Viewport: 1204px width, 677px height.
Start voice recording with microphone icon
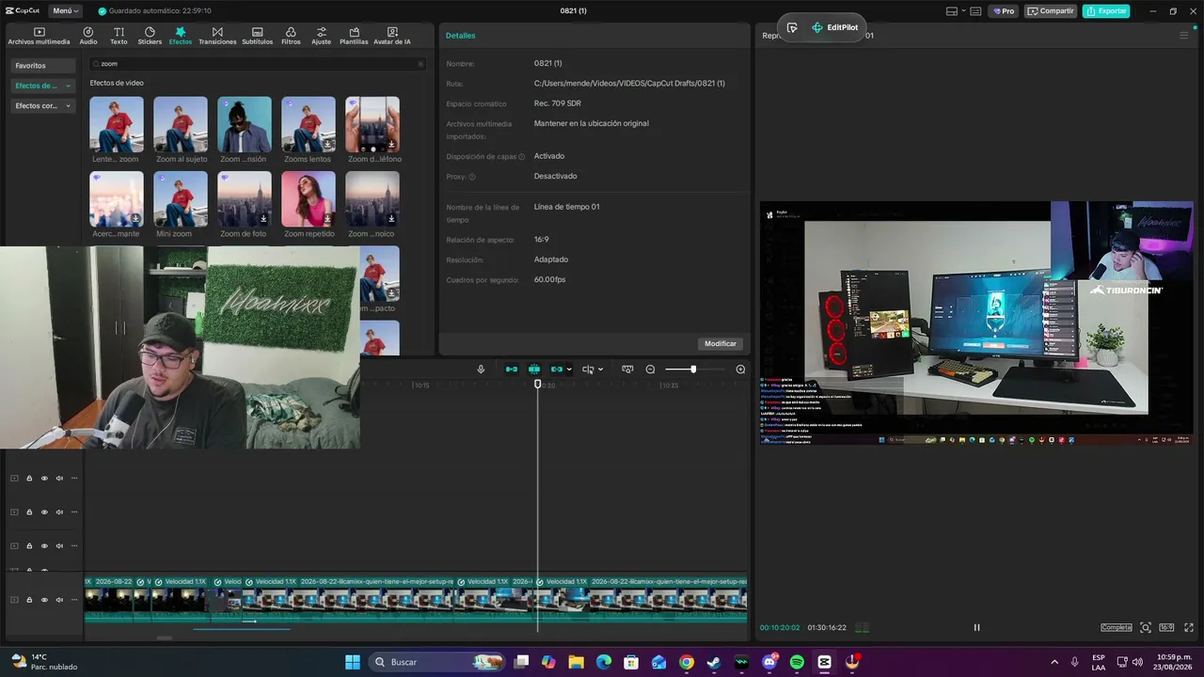tap(481, 370)
